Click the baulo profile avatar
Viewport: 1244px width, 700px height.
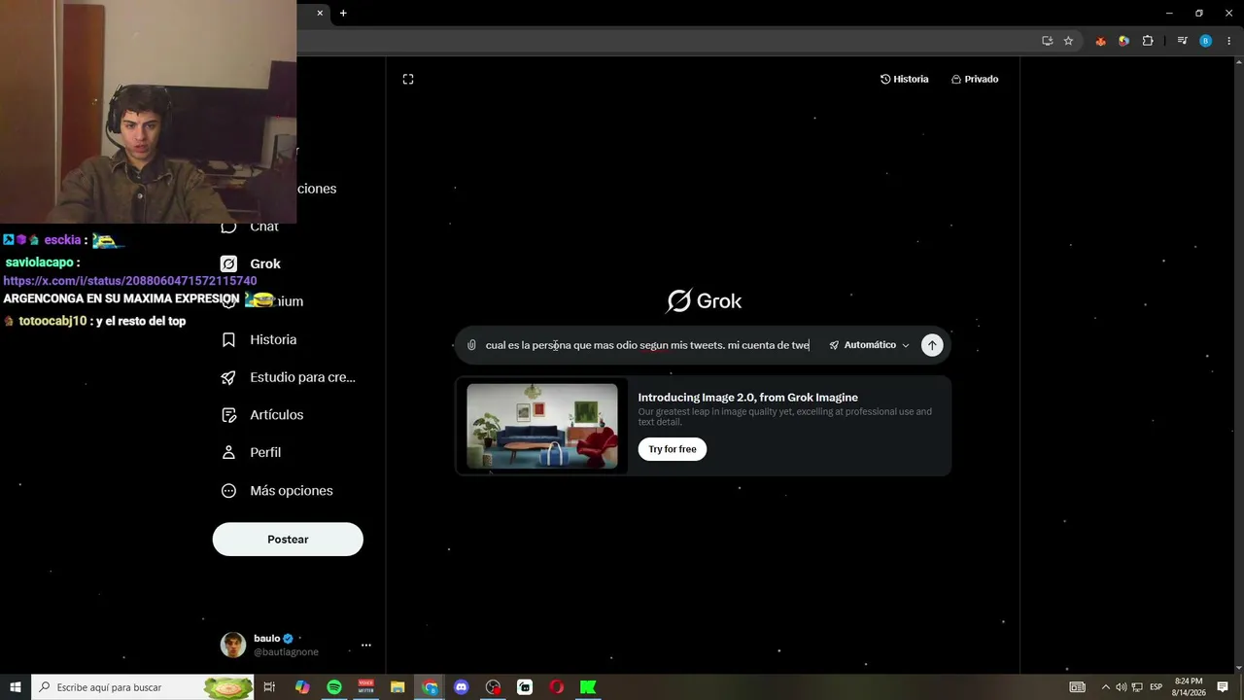(233, 645)
